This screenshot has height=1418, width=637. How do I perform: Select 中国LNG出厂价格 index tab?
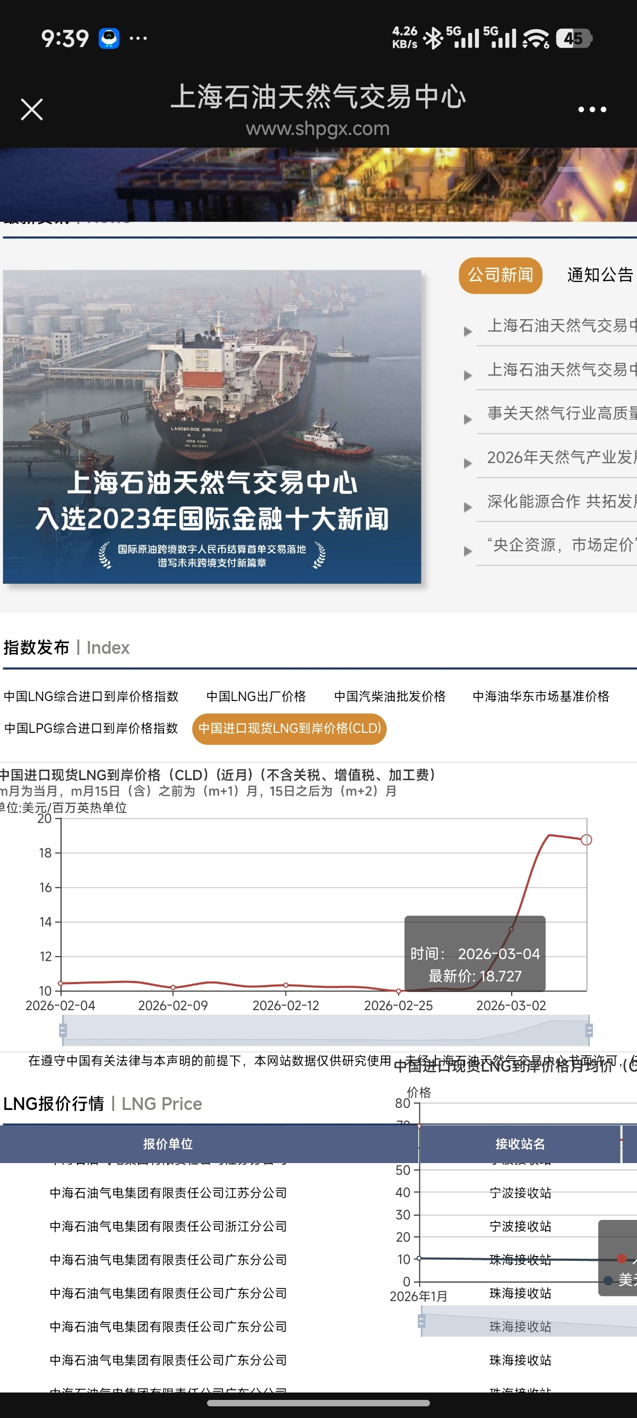256,696
